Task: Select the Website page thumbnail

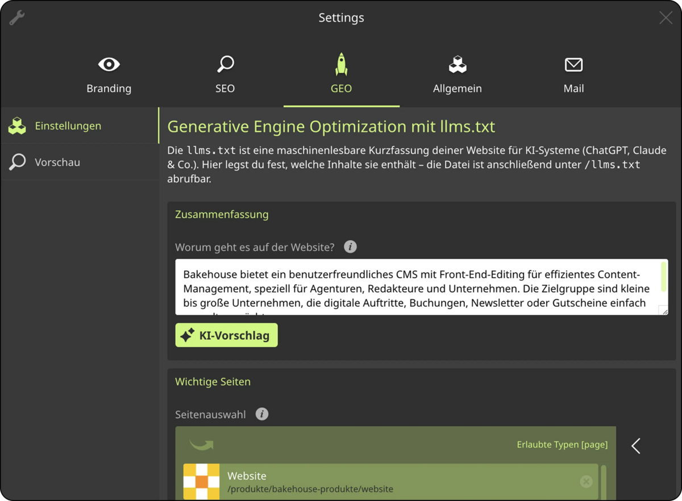Action: [201, 482]
